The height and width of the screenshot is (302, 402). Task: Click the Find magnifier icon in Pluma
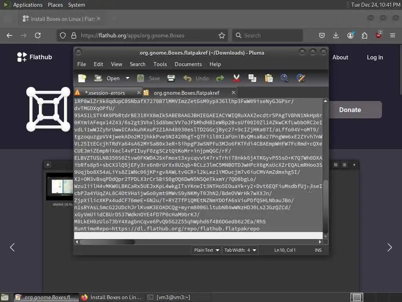284,78
